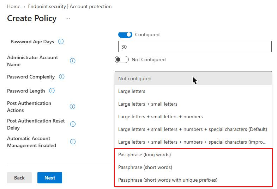The width and height of the screenshot is (277, 189).
Task: Click the Administrator Account Name label
Action: click(x=32, y=61)
